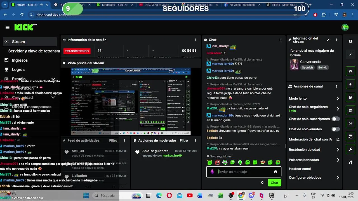The height and width of the screenshot is (201, 358).
Task: Open Excel from the taskbar
Action: pyautogui.click(x=220, y=195)
